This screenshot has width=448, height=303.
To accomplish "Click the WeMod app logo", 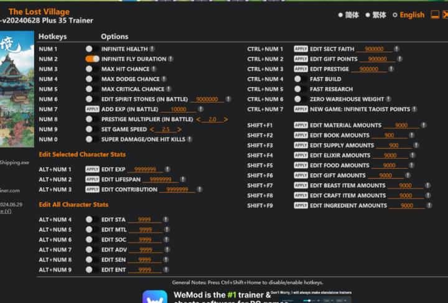I will (x=155, y=296).
